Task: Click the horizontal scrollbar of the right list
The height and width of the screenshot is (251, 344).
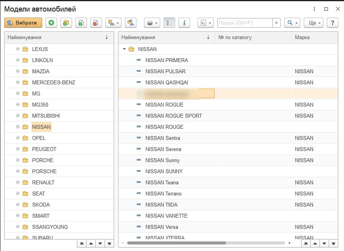Action: pyautogui.click(x=176, y=243)
